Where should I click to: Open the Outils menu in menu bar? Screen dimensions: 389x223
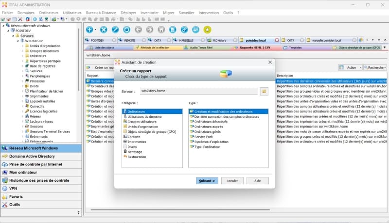pyautogui.click(x=228, y=13)
